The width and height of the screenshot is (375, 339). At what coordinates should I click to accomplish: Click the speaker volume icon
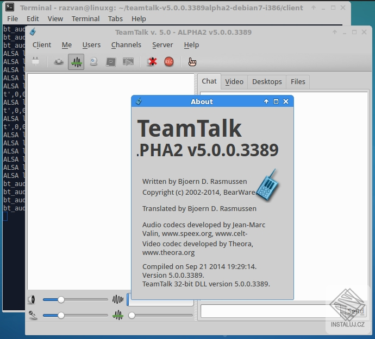(x=32, y=299)
